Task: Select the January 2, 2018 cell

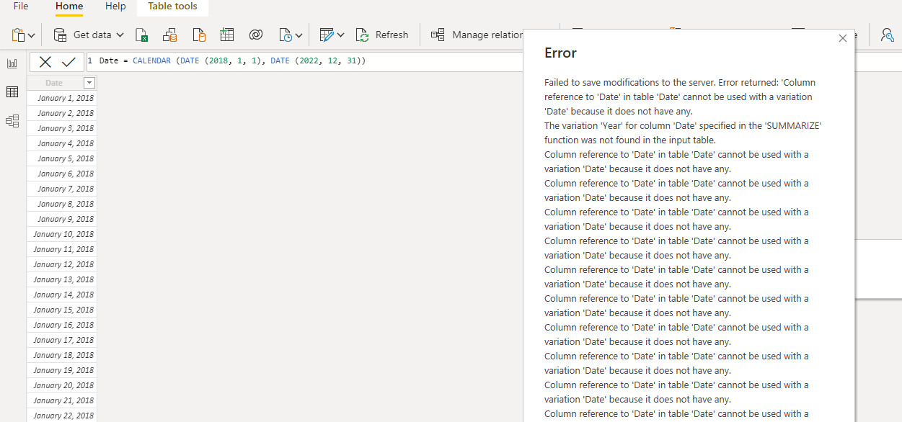Action: coord(62,113)
